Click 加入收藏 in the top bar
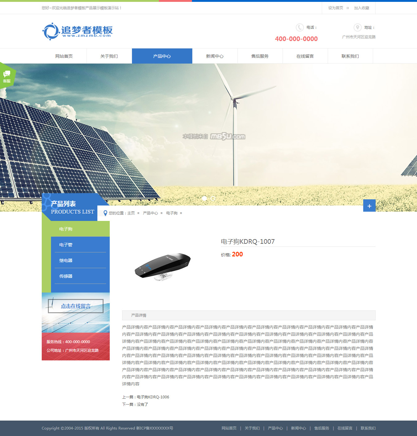This screenshot has width=417, height=436. click(x=361, y=8)
